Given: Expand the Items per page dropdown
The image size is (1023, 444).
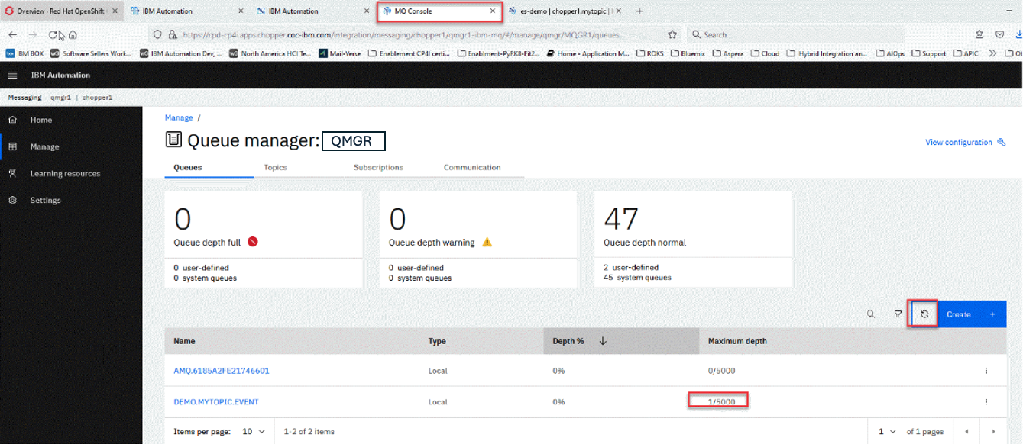Looking at the screenshot, I should [x=253, y=432].
